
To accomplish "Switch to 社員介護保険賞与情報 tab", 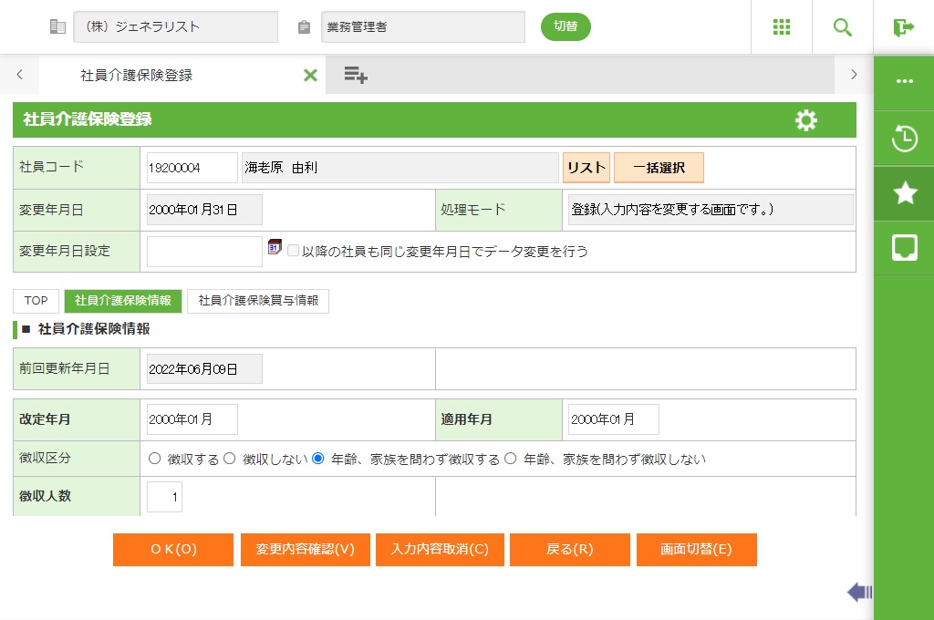I will click(x=258, y=301).
